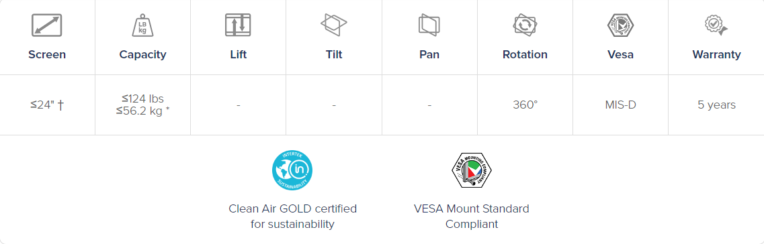Screen dimensions: 764x244
Task: Click the Screen size diagonal arrow icon
Action: pyautogui.click(x=47, y=25)
